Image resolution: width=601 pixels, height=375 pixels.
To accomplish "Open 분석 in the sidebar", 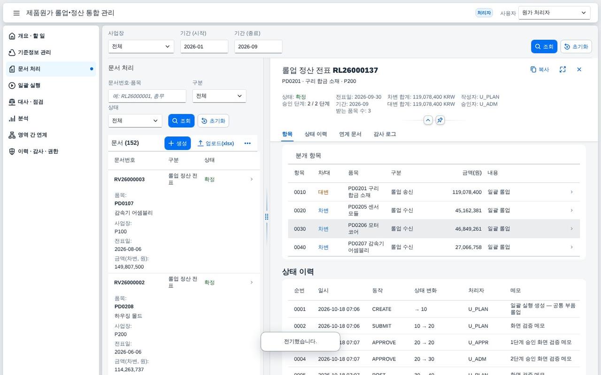I will click(x=51, y=119).
